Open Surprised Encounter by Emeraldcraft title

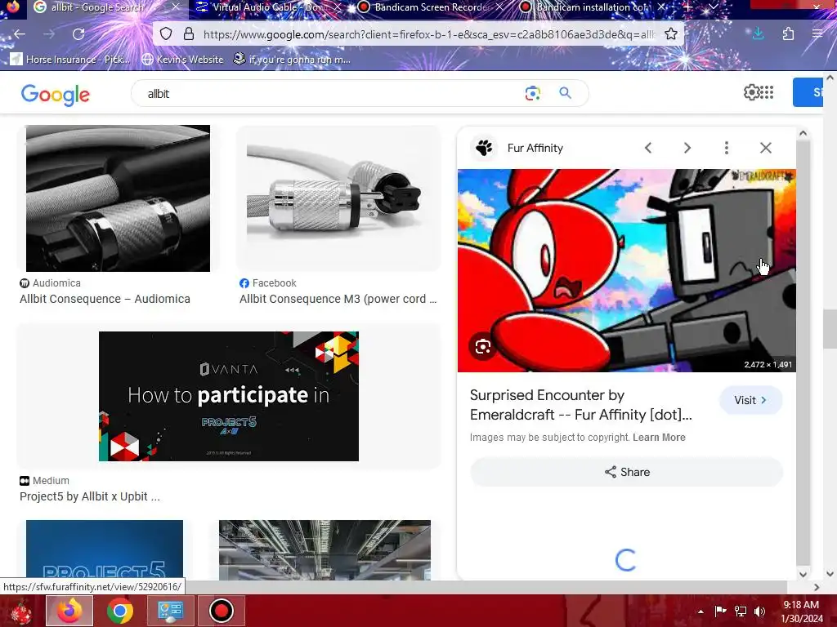coord(581,405)
